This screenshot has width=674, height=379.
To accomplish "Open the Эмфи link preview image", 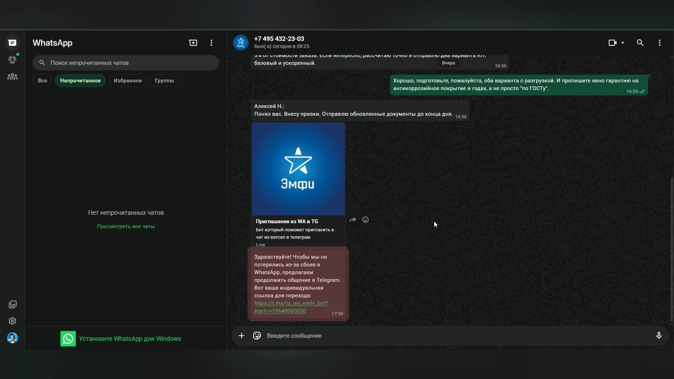I will [x=298, y=169].
